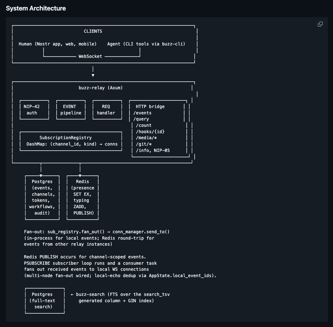Click the 'NIP-42 auth' box text
The height and width of the screenshot is (327, 333).
tap(31, 110)
